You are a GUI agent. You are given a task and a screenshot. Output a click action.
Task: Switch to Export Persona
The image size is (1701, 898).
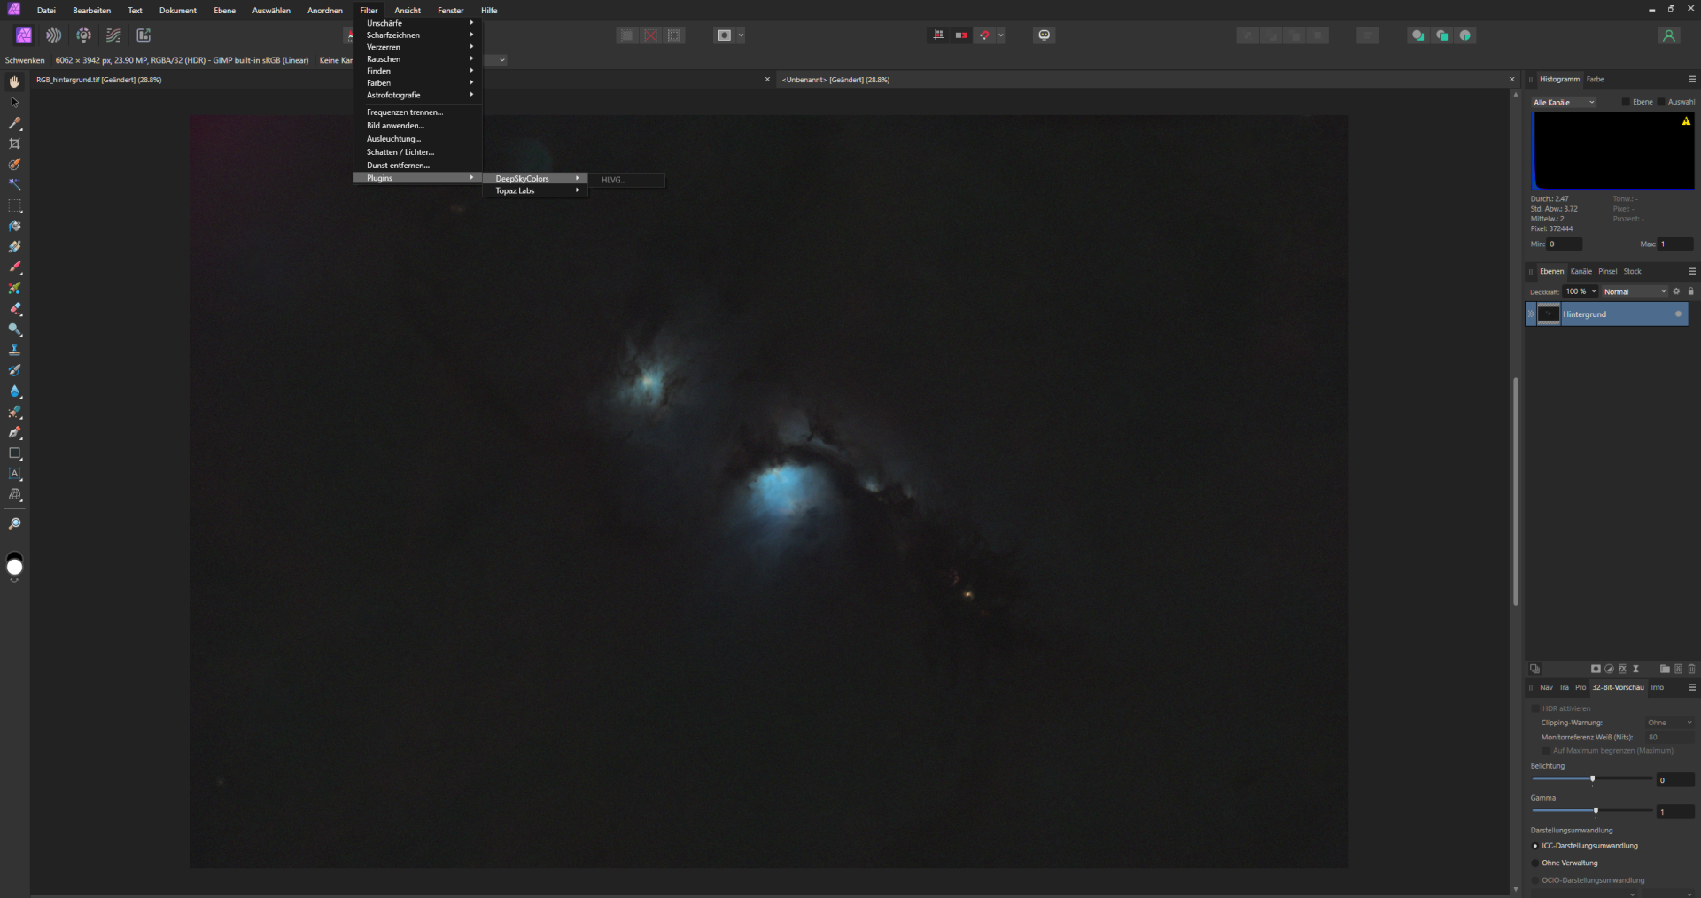(144, 35)
